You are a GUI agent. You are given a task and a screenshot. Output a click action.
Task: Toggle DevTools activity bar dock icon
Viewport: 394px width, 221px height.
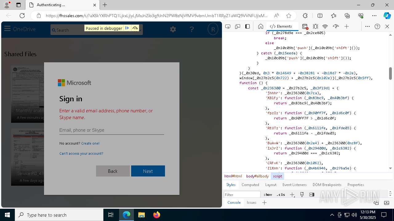(247, 26)
